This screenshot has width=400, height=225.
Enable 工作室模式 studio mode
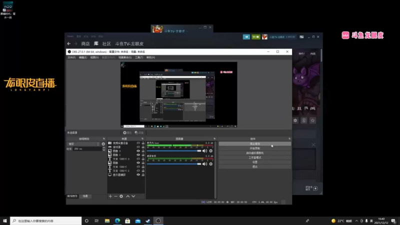(x=255, y=157)
